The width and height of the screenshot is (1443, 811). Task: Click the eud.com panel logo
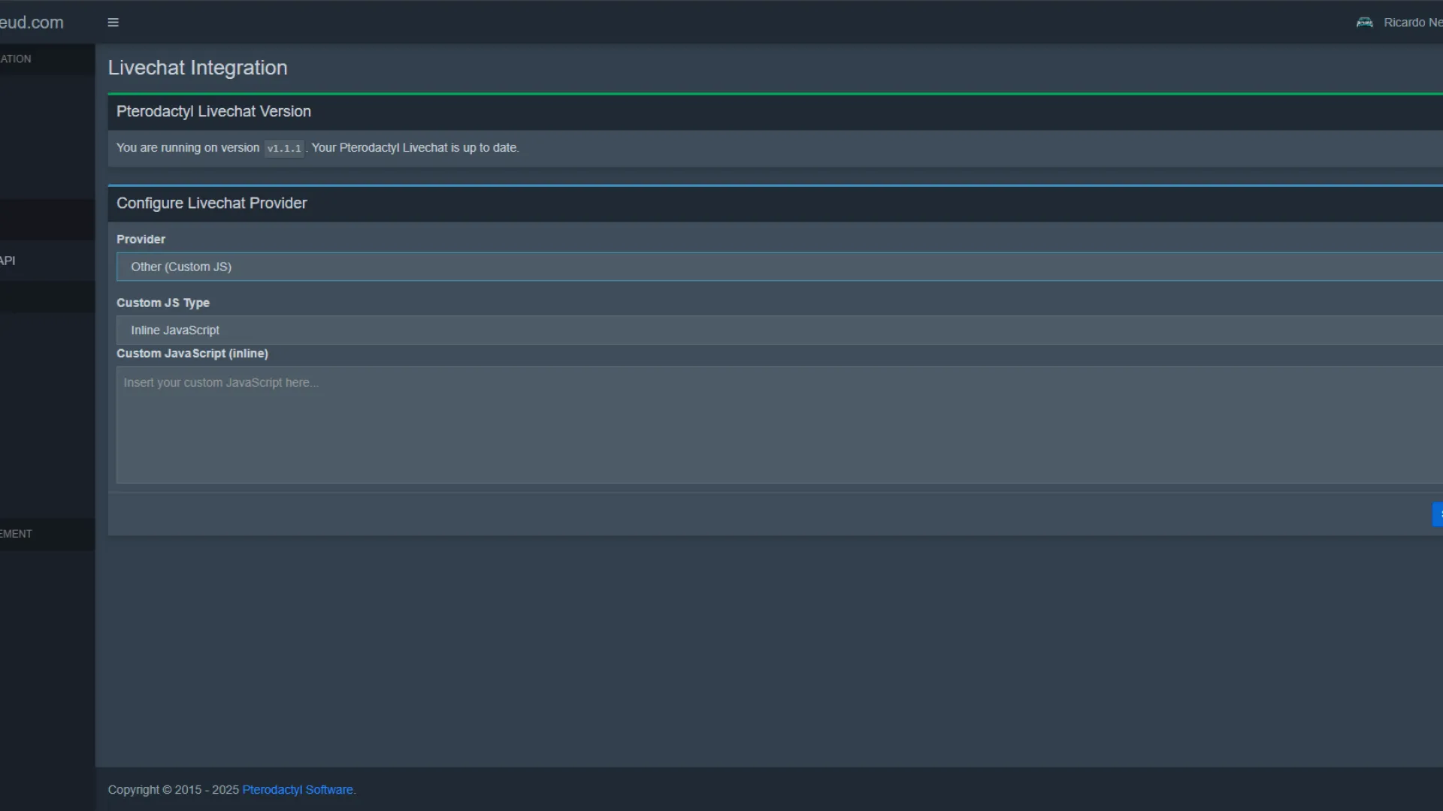[32, 23]
